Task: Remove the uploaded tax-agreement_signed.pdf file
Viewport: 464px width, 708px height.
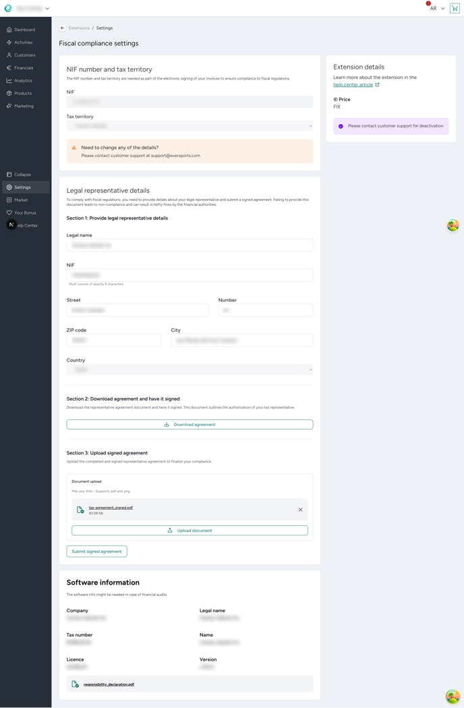Action: (x=300, y=510)
